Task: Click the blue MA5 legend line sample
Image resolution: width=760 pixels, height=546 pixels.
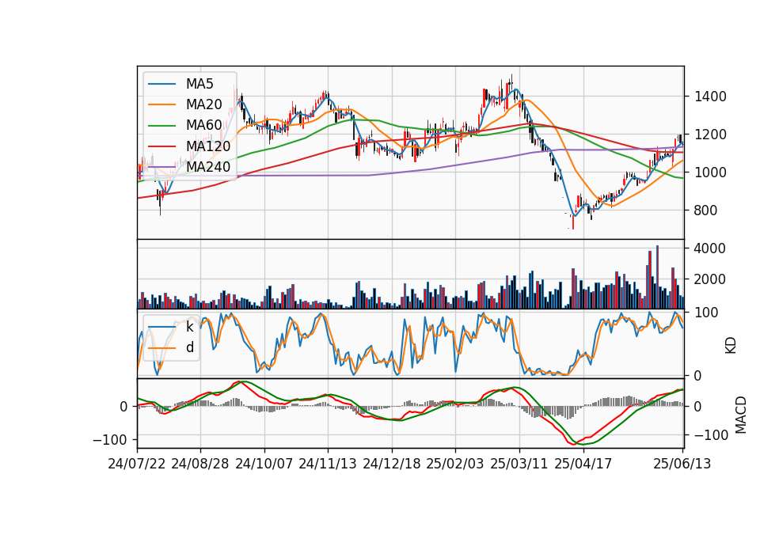Action: pos(161,85)
